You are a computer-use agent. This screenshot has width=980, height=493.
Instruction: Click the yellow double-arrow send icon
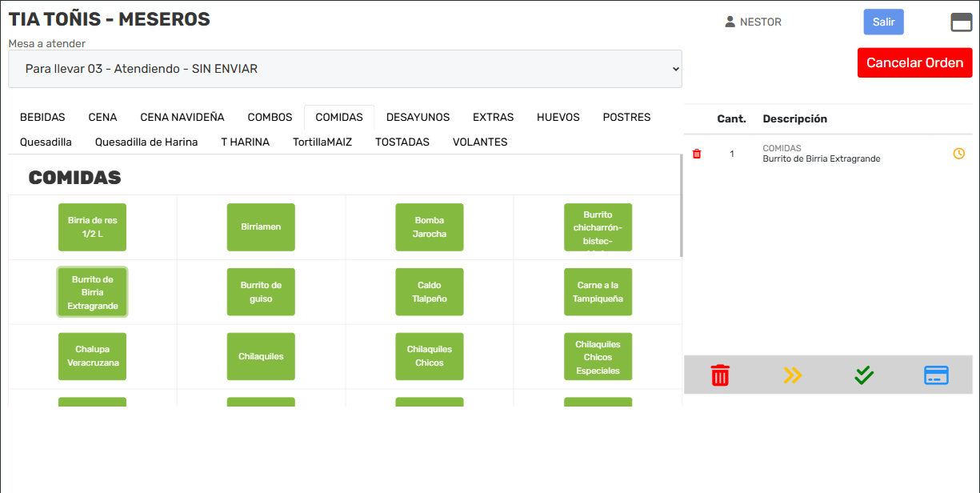coord(792,375)
